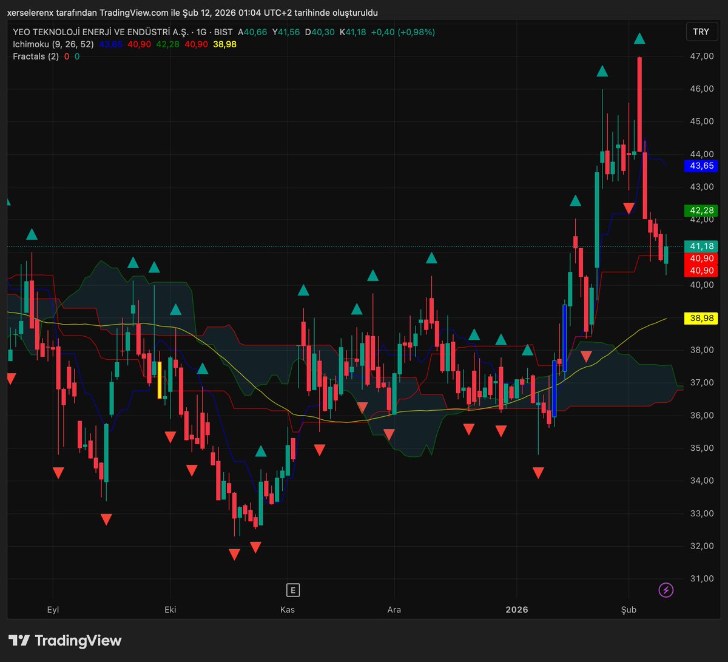The width and height of the screenshot is (728, 662).
Task: Click the 34,00 price scale value
Action: 703,481
